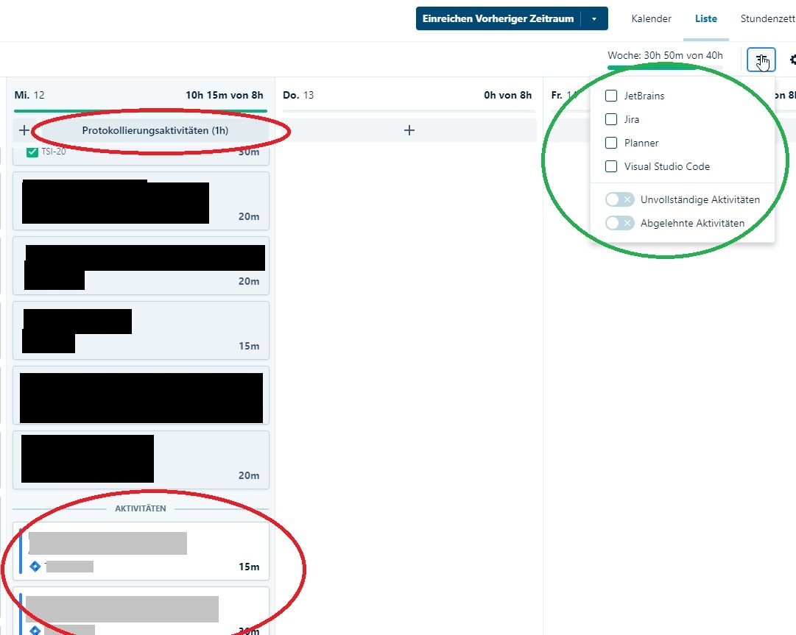Tick the Visual Studio Code checkbox
The image size is (796, 635).
point(611,166)
